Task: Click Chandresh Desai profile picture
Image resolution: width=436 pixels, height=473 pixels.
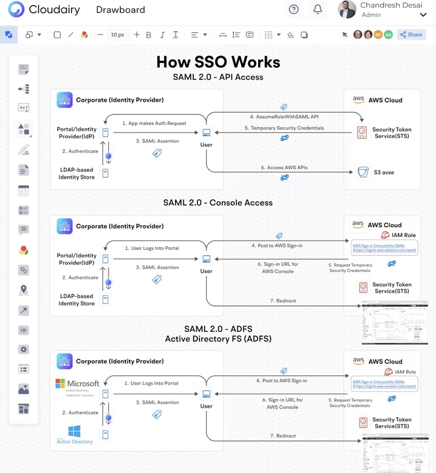Action: tap(347, 9)
